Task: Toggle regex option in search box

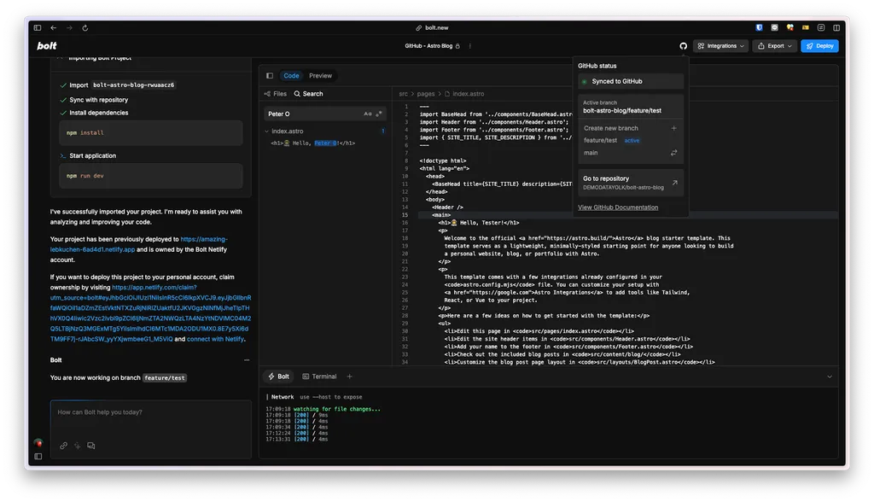Action: (x=379, y=114)
